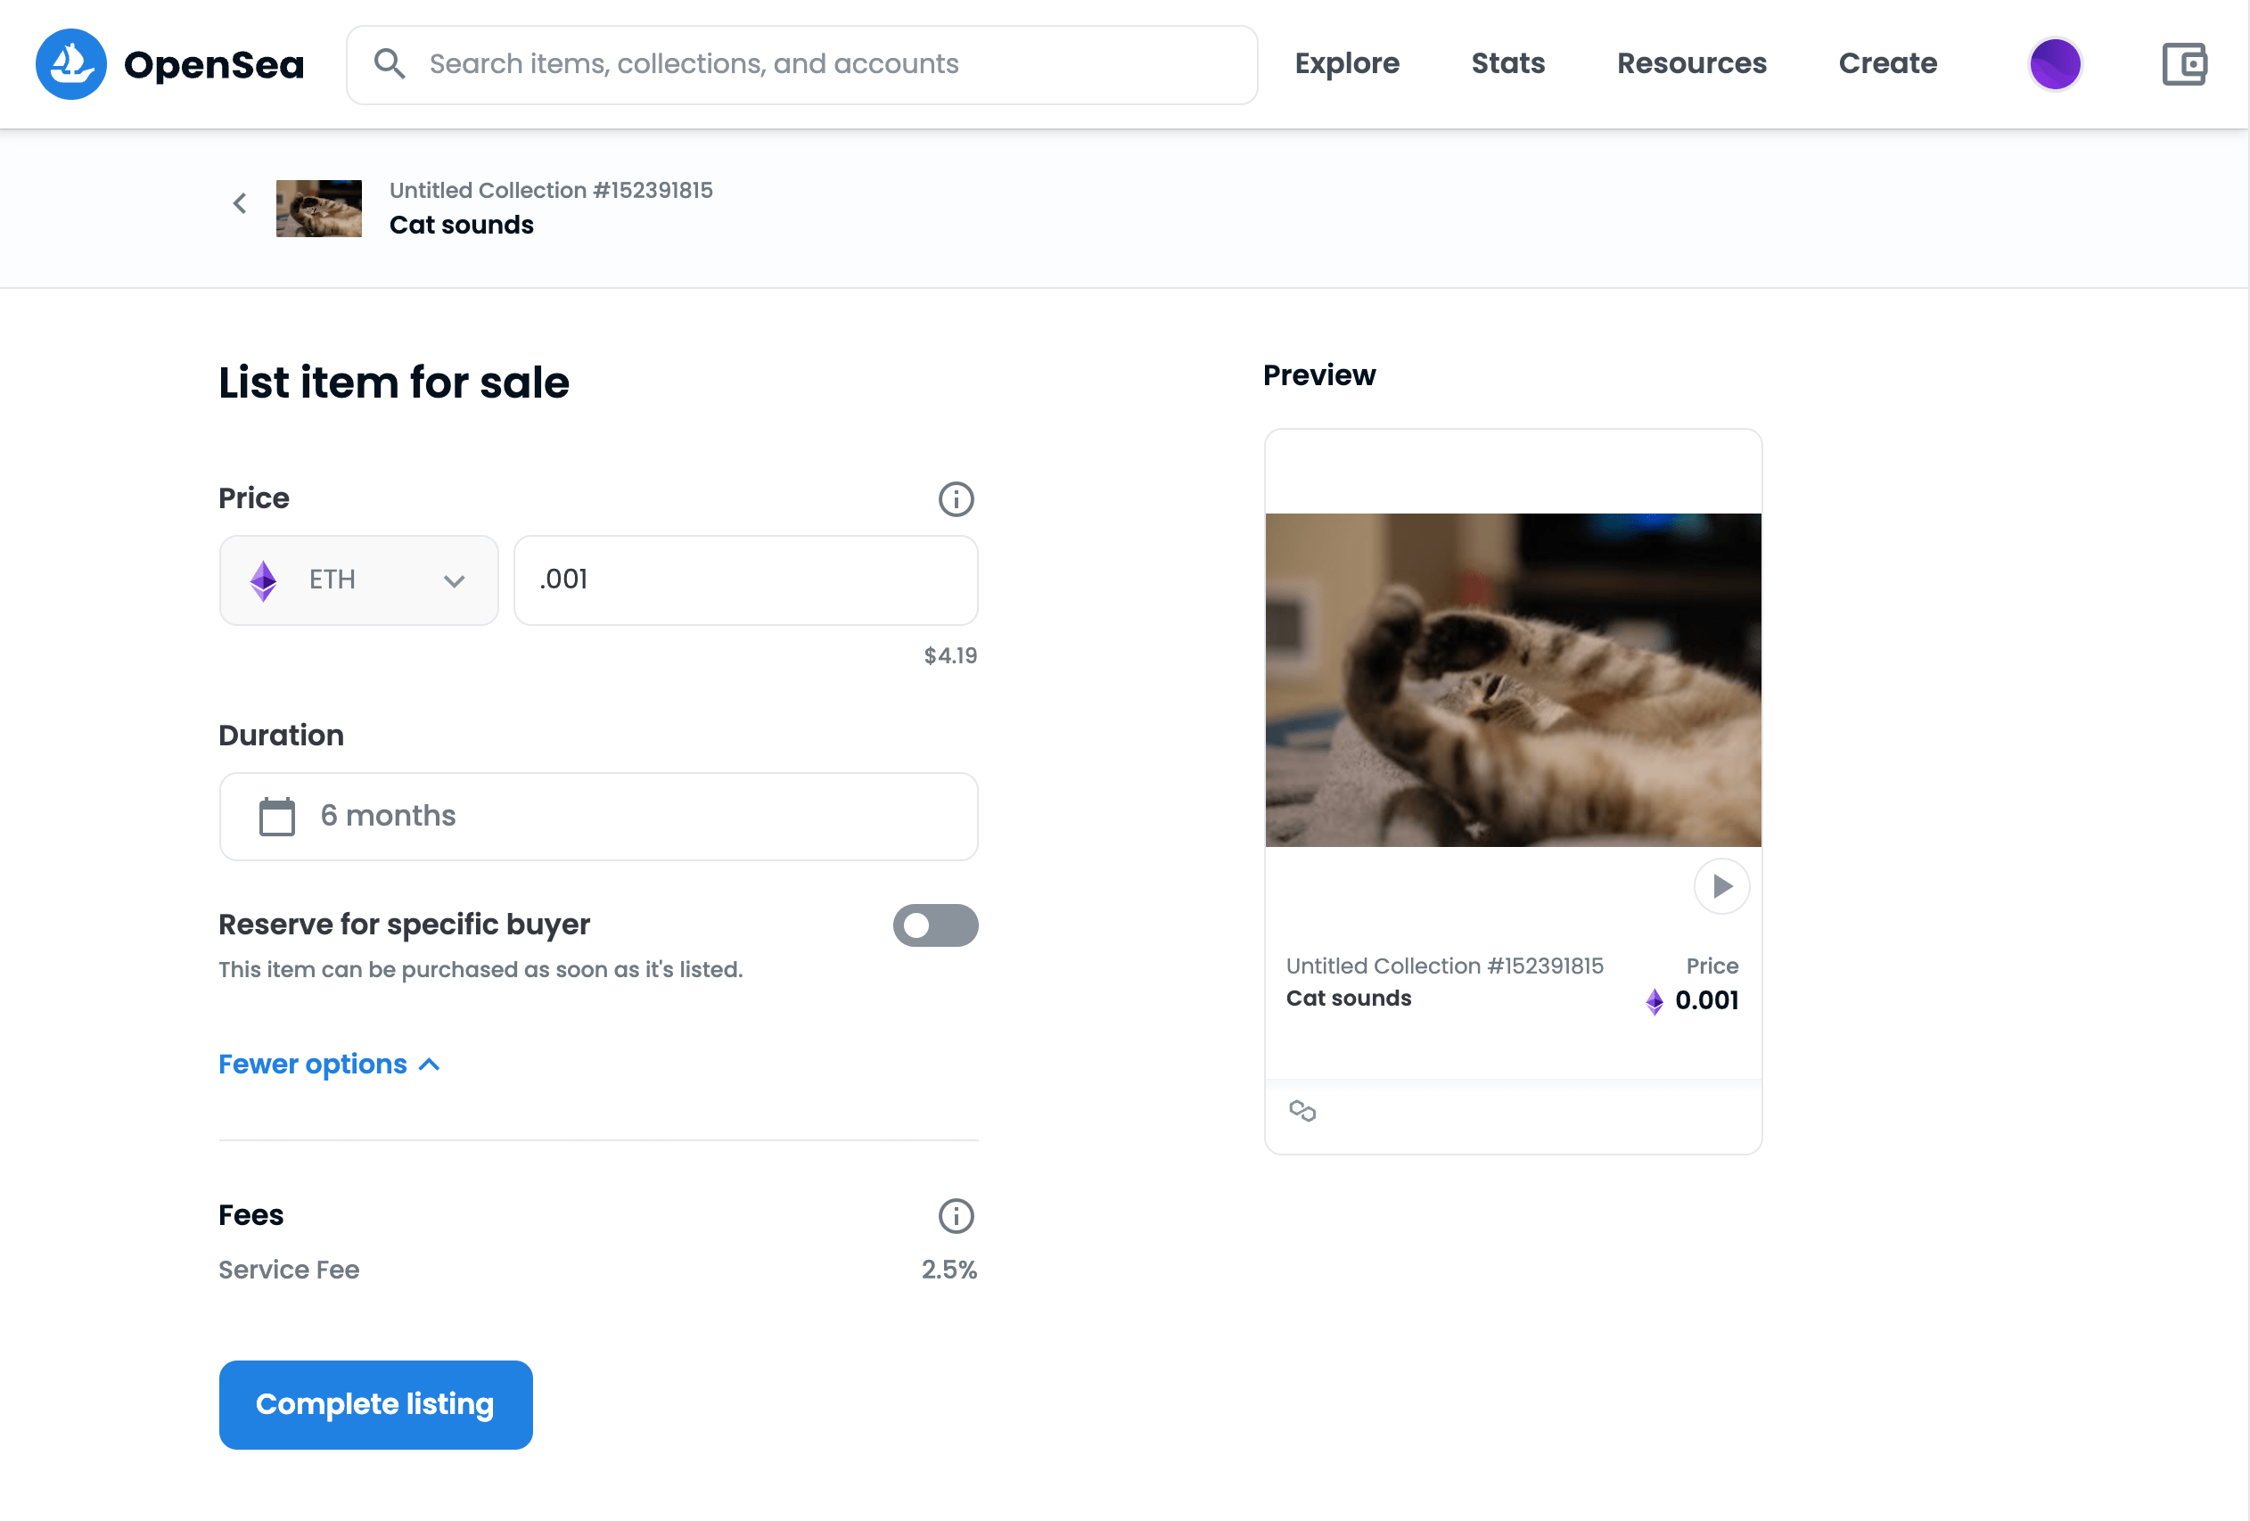Click the calendar duration icon
This screenshot has width=2250, height=1521.
point(275,817)
